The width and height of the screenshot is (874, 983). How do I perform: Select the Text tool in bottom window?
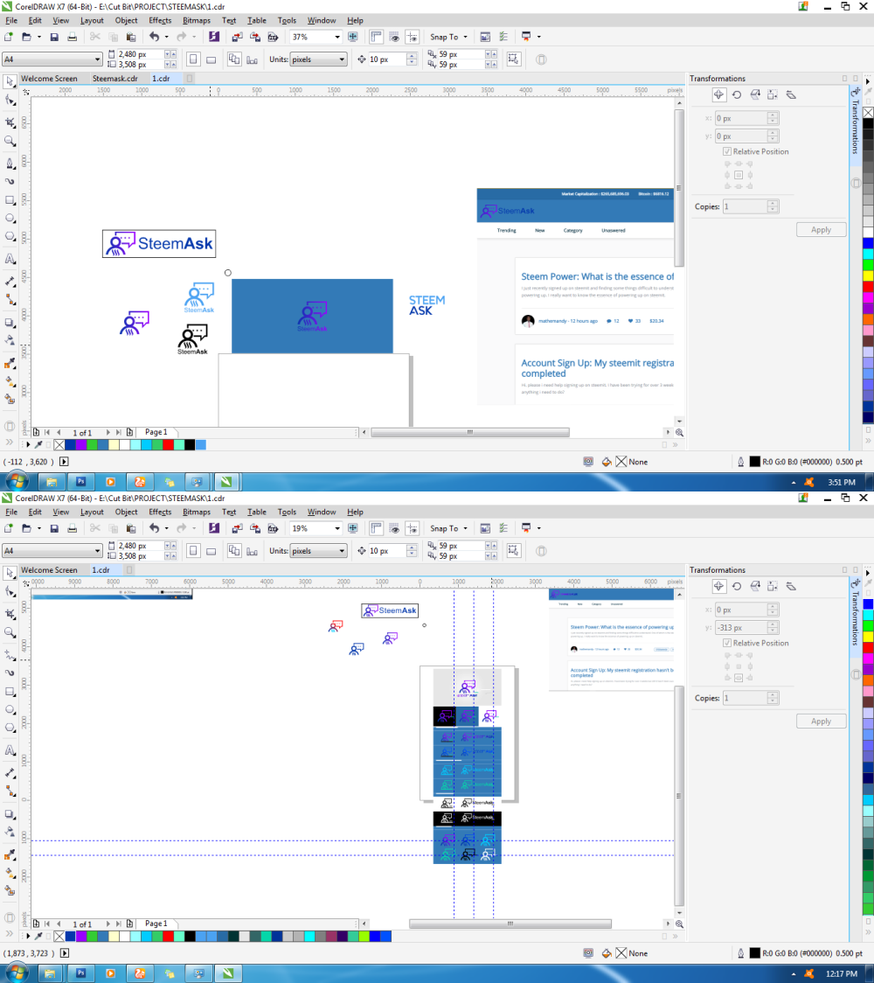click(x=10, y=749)
